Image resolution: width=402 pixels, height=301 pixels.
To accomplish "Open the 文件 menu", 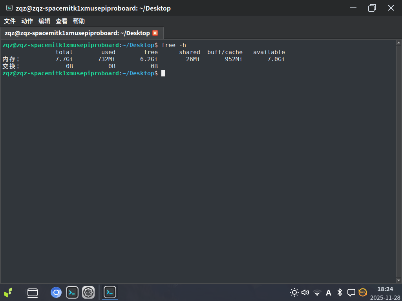I will tap(10, 21).
